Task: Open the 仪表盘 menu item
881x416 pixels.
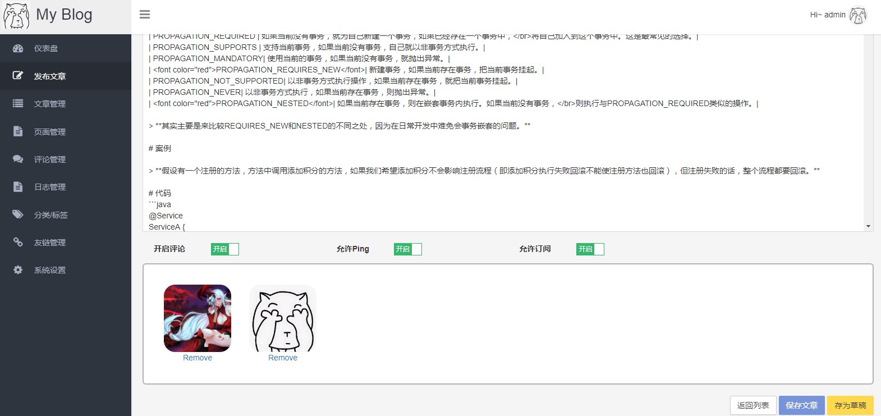Action: pyautogui.click(x=66, y=48)
